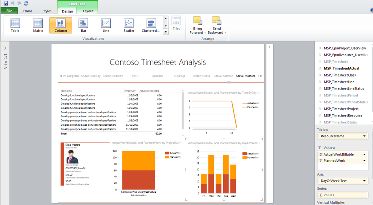Click Send Backward in Arrange group
Image resolution: width=373 pixels, height=205 pixels.
tap(217, 25)
